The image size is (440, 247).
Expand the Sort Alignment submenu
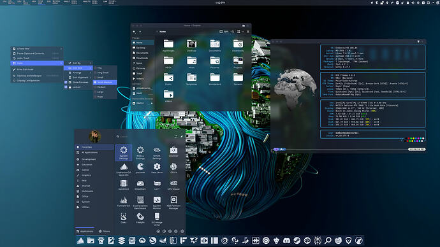(78, 77)
